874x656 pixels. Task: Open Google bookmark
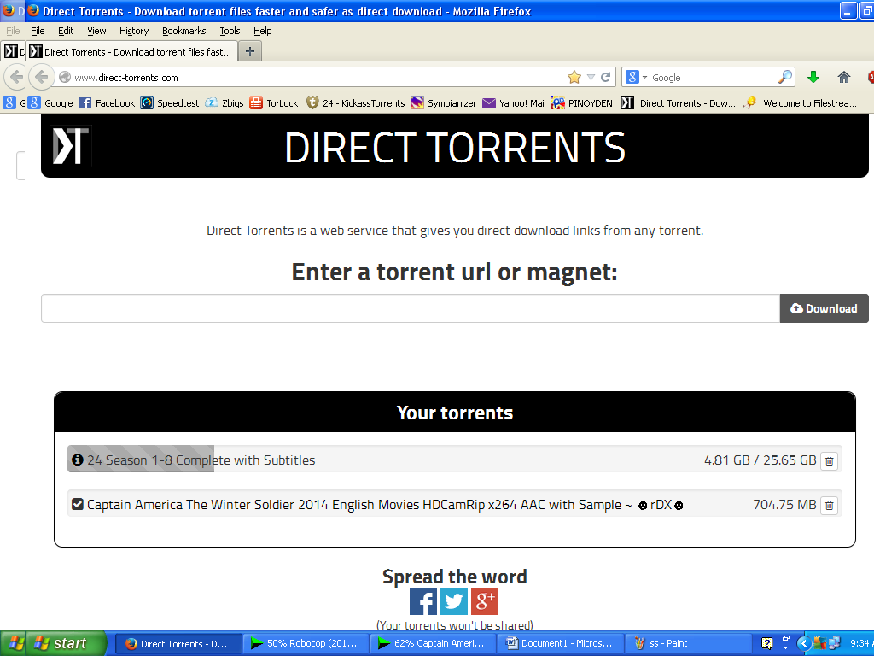tap(50, 102)
